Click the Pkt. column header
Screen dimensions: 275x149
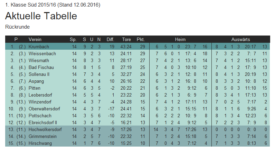point(141,39)
